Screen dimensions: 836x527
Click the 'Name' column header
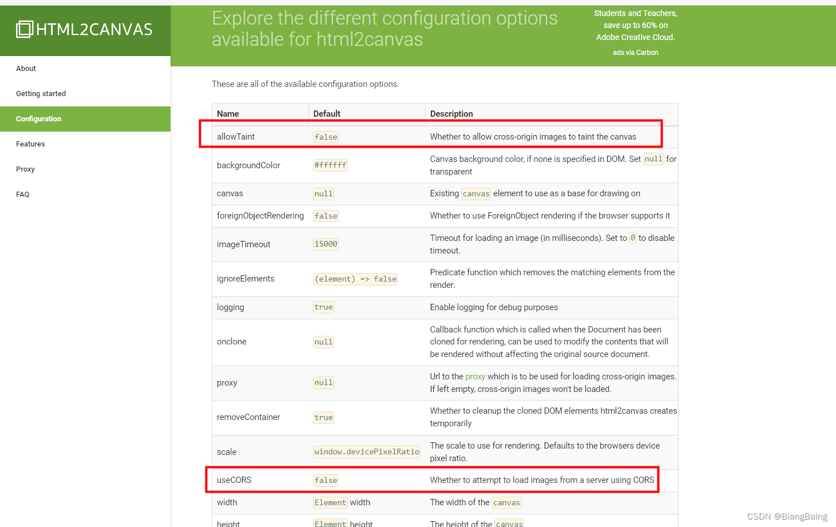(x=228, y=114)
